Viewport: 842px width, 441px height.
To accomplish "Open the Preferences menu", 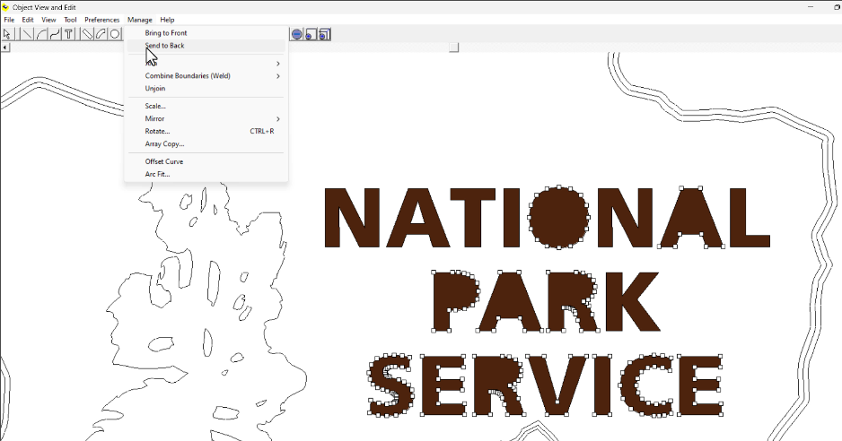I will click(x=102, y=20).
